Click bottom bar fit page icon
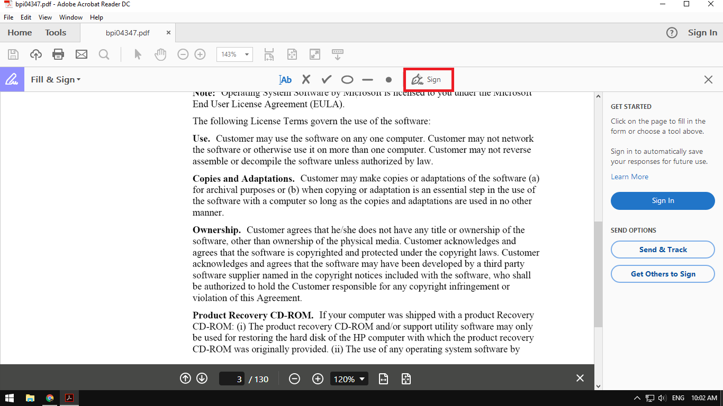 406,379
